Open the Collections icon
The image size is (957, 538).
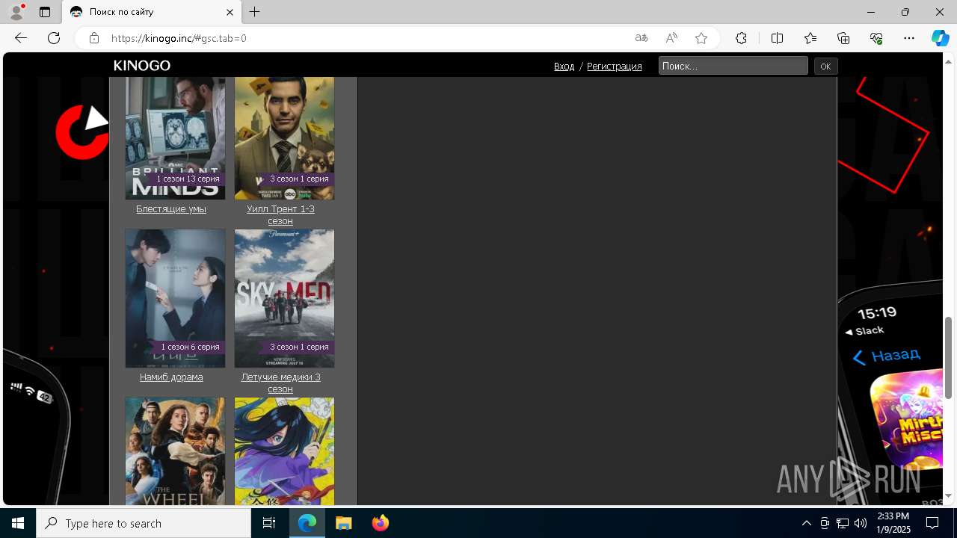843,38
